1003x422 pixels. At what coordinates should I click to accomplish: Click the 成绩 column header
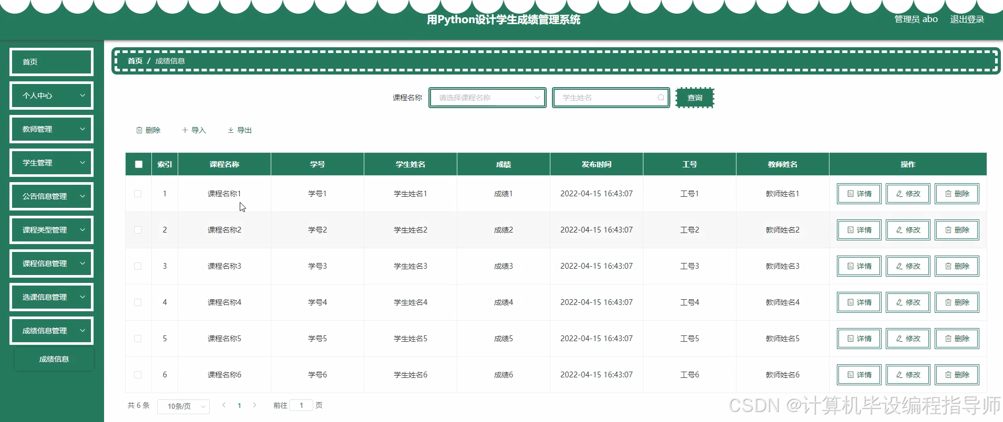pos(504,164)
